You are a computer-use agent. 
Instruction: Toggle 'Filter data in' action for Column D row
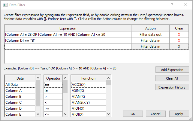click(x=150, y=41)
